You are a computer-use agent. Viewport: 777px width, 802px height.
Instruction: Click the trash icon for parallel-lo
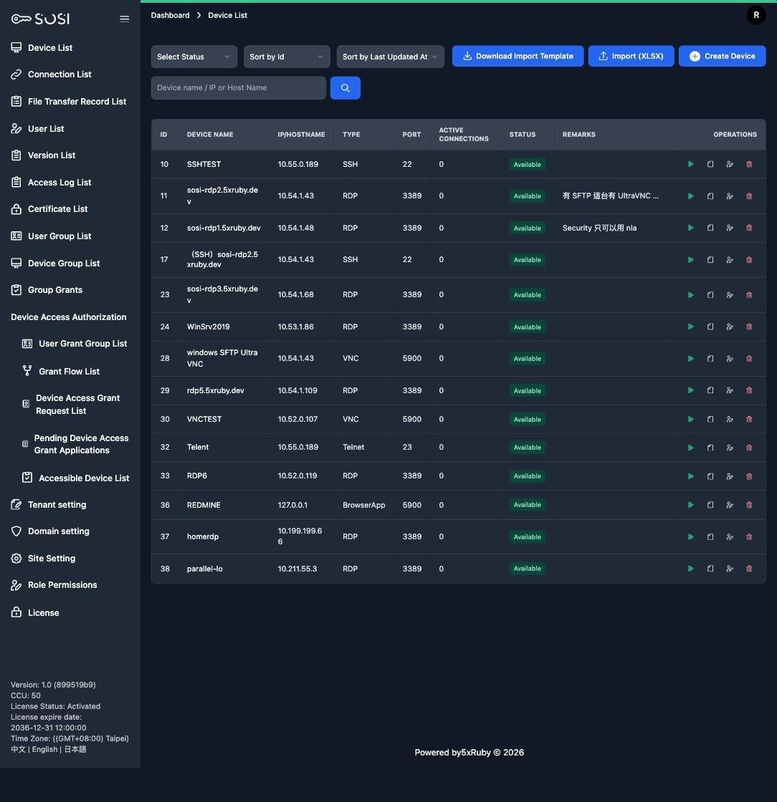coord(749,569)
